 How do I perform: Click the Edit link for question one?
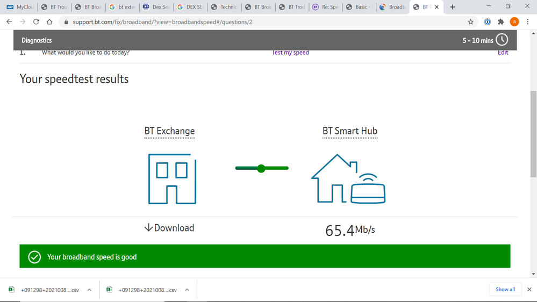pyautogui.click(x=503, y=53)
